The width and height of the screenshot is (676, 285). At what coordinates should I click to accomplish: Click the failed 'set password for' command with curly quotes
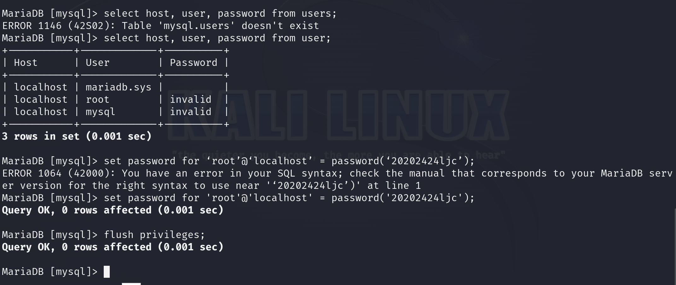(x=289, y=161)
